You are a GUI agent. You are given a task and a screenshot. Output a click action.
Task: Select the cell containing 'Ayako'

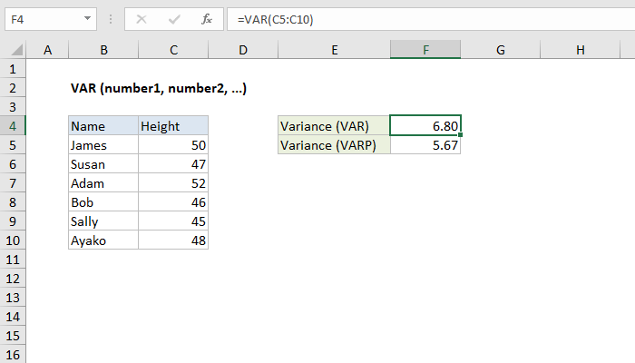click(103, 240)
